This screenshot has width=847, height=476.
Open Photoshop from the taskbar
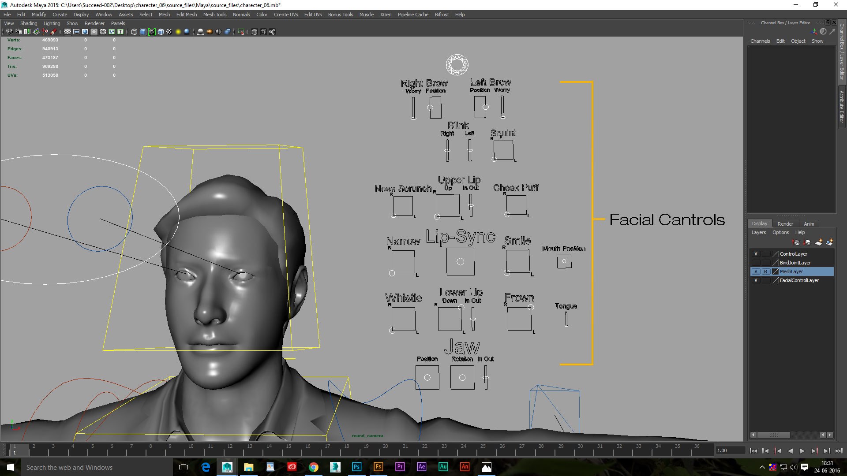point(356,467)
